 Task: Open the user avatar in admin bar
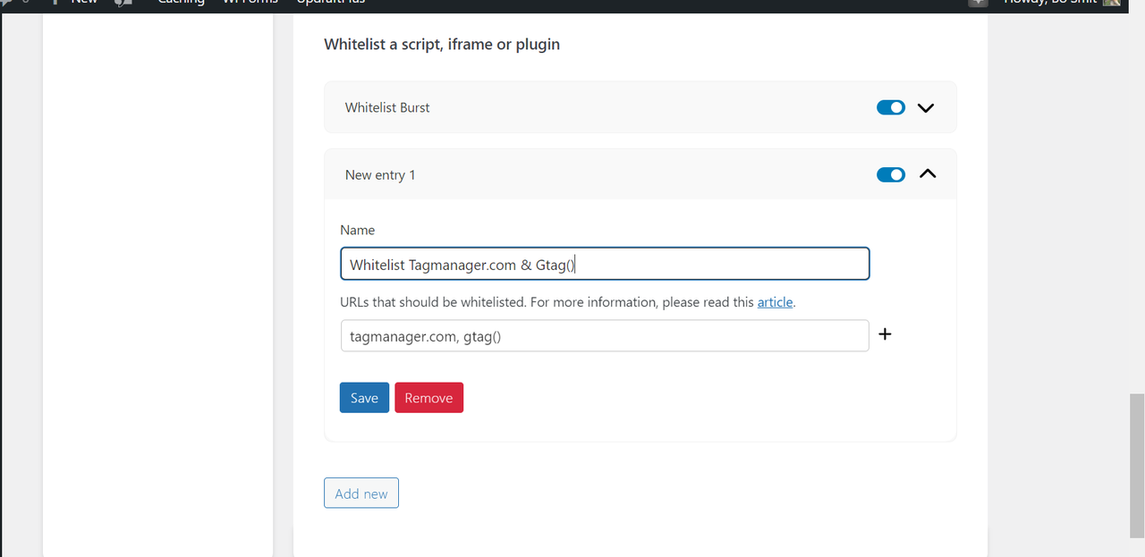1111,3
